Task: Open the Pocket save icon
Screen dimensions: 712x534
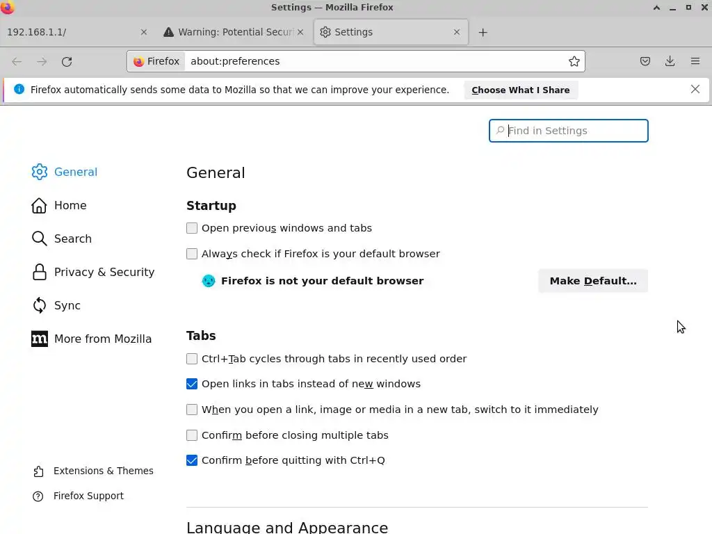Action: 645,61
